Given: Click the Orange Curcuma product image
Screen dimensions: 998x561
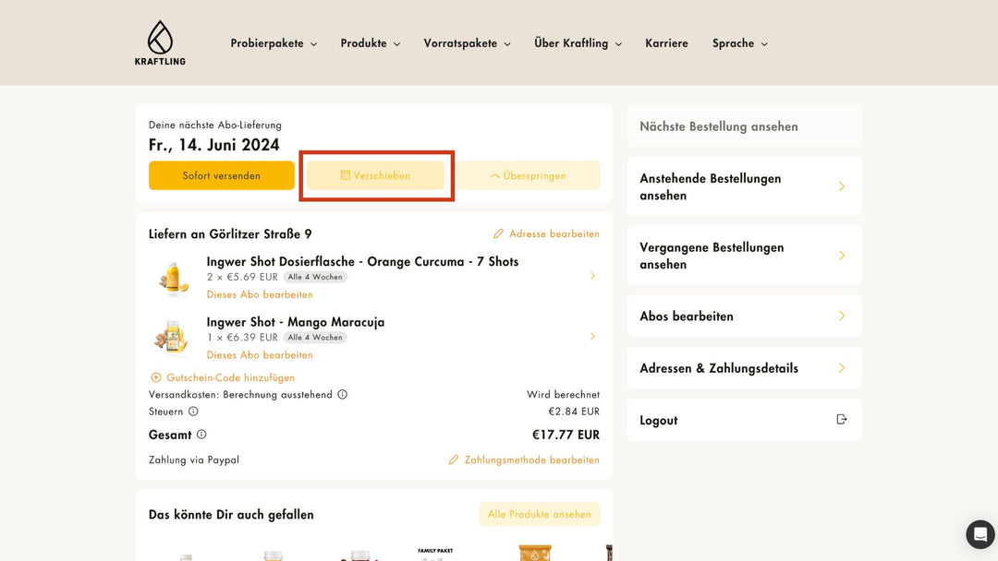Looking at the screenshot, I should 172,278.
